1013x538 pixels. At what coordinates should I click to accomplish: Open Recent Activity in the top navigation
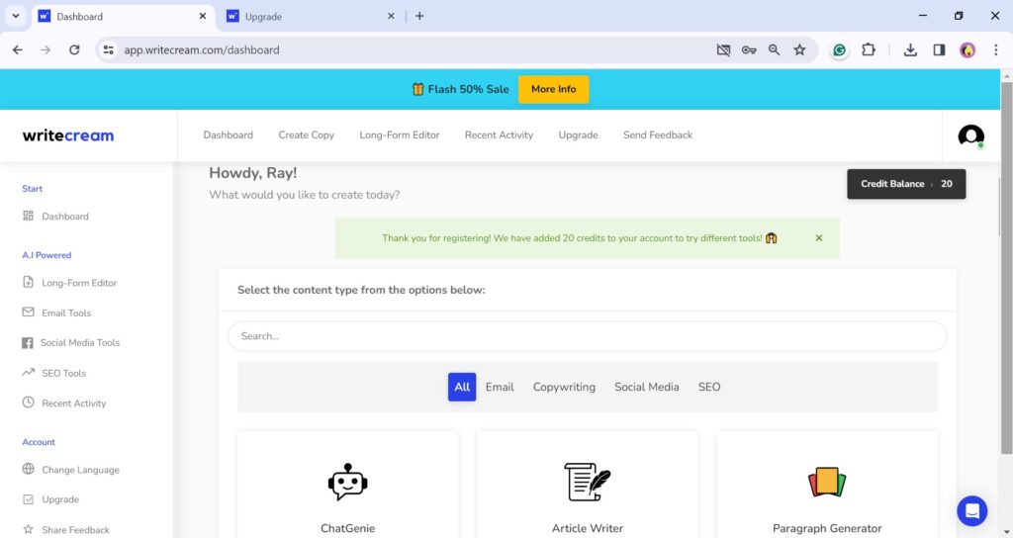click(x=499, y=134)
